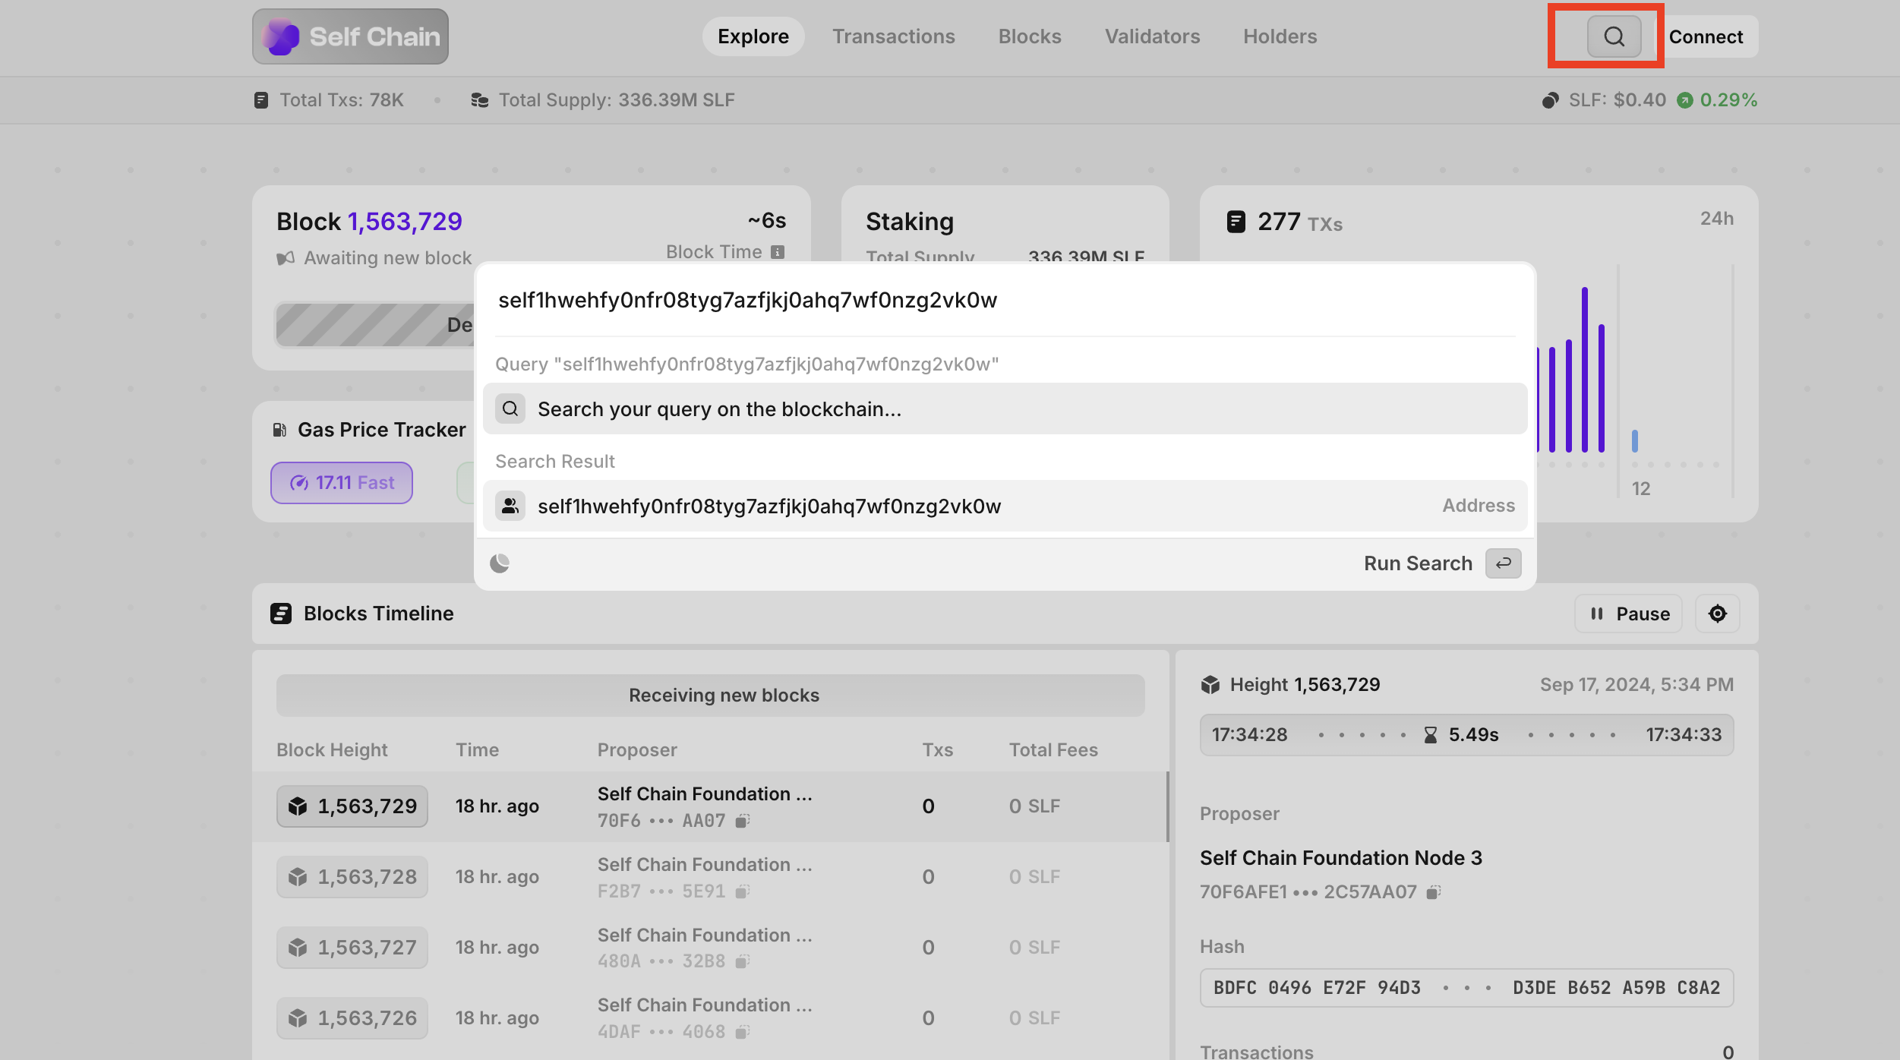Select block 1,563,728 in timeline
The width and height of the screenshot is (1900, 1060).
[352, 877]
